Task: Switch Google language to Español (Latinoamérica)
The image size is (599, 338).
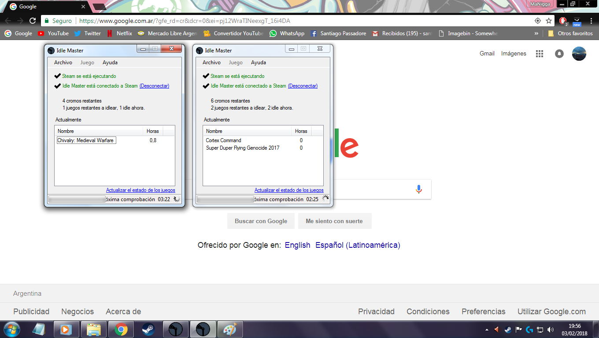Action: [x=358, y=245]
